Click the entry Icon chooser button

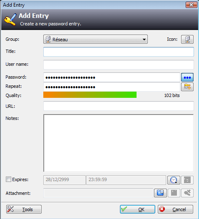coord(187,39)
